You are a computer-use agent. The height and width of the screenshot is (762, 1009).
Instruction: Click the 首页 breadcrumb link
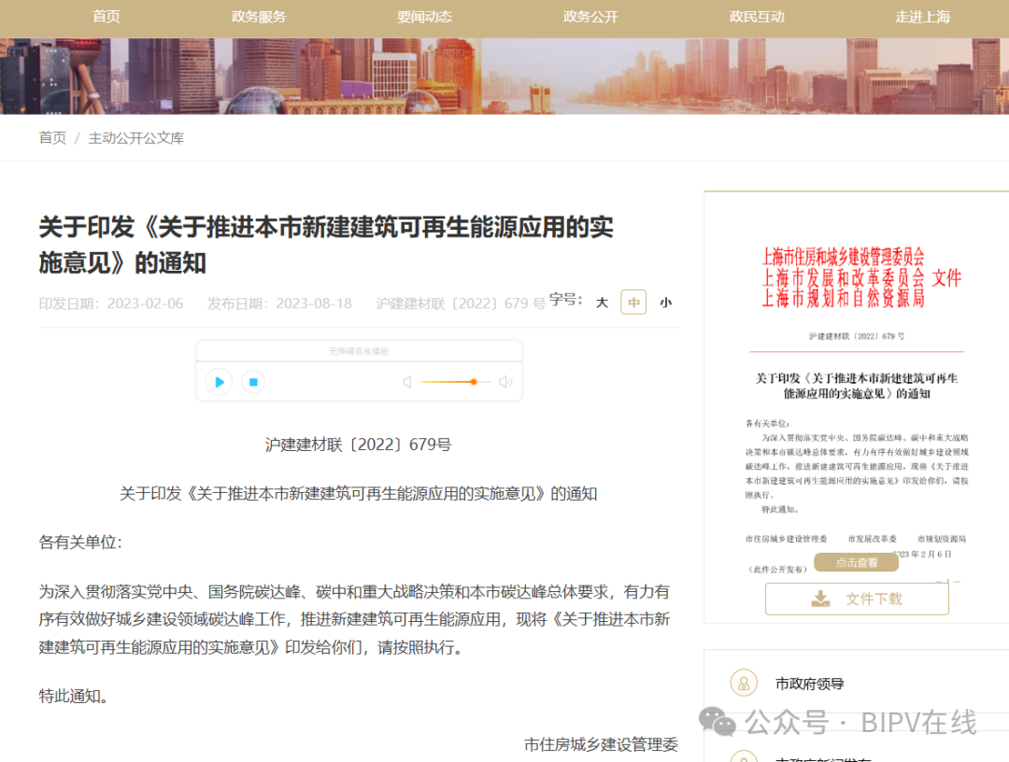point(52,138)
